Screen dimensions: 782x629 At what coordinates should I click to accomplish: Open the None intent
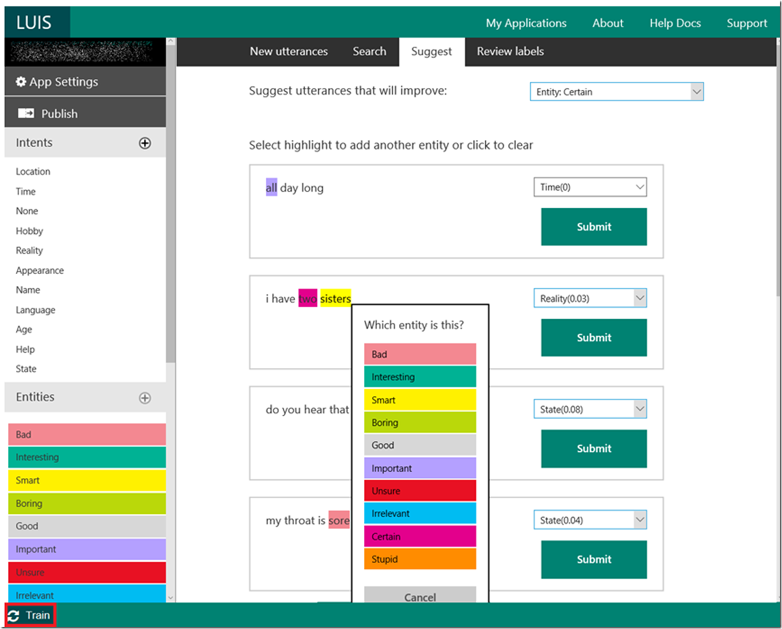tap(27, 211)
